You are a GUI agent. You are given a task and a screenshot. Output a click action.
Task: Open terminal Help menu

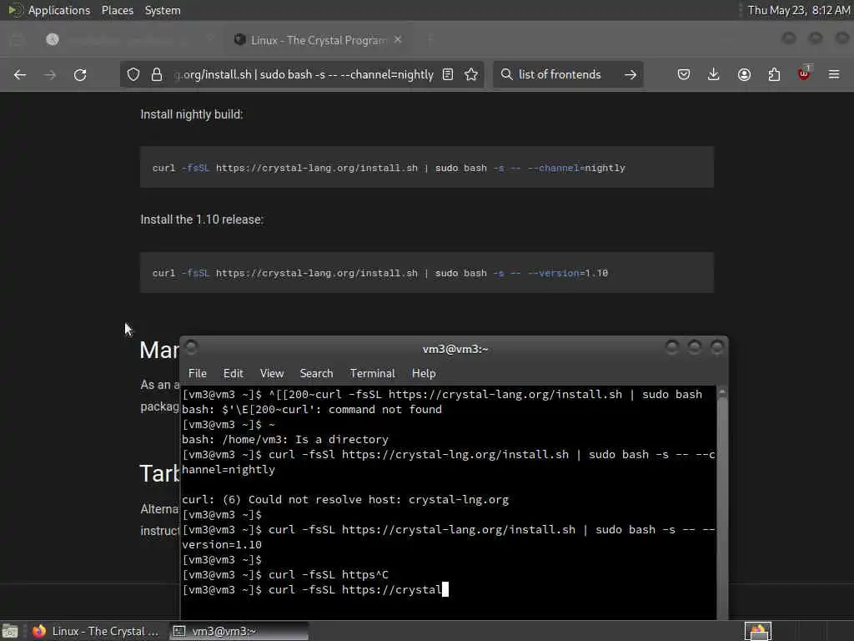(x=424, y=373)
